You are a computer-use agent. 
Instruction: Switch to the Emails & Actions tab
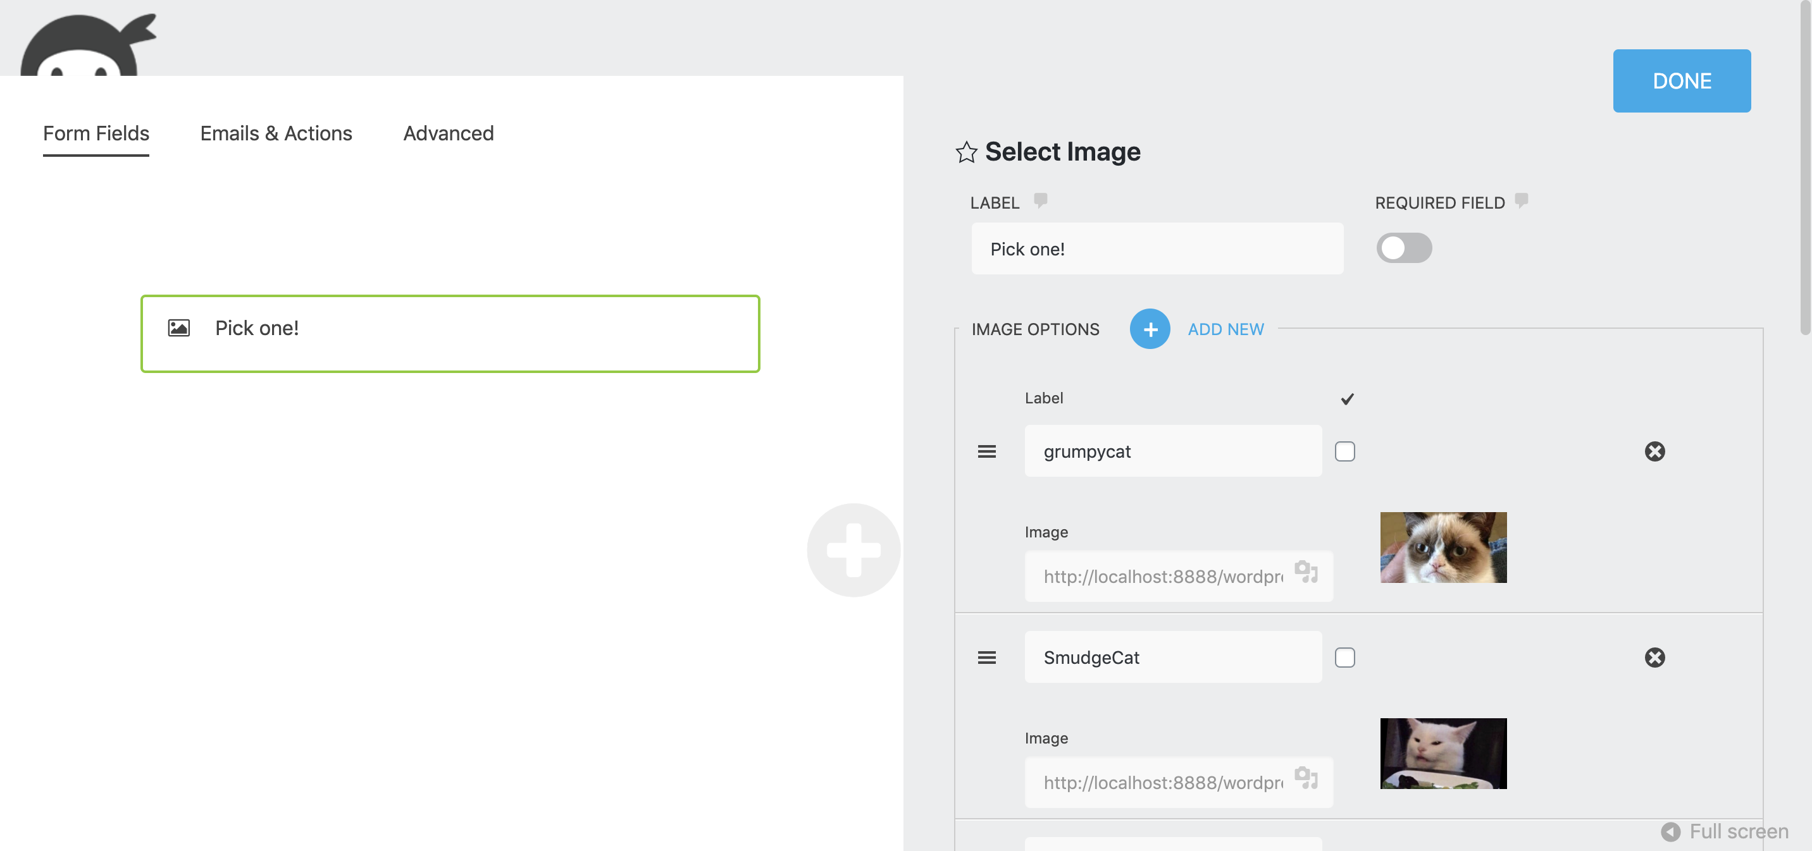pyautogui.click(x=276, y=133)
